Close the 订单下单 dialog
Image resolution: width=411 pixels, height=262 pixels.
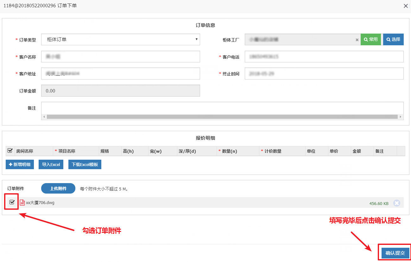click(x=406, y=6)
